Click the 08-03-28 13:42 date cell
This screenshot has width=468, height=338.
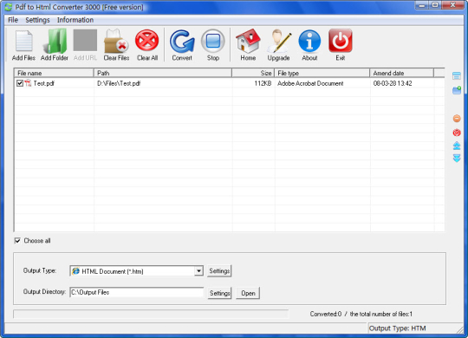[x=393, y=83]
